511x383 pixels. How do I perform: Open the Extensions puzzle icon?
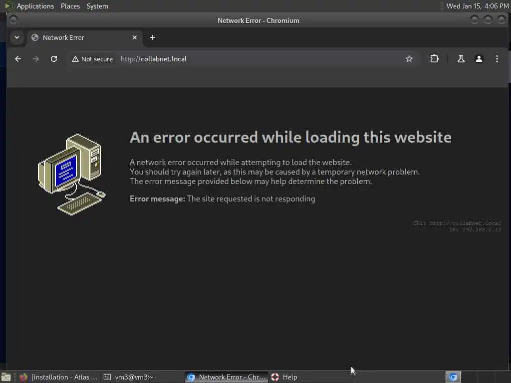pos(434,59)
